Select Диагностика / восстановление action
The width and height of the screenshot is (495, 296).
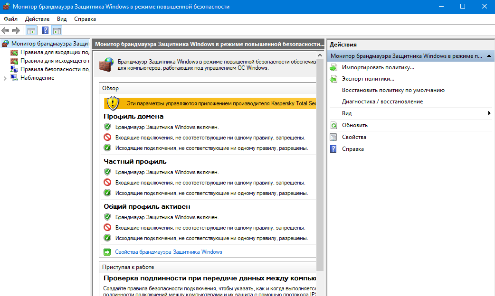382,102
